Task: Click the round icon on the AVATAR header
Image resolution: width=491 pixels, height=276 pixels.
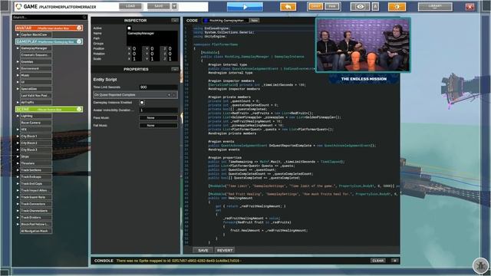Action: point(79,28)
